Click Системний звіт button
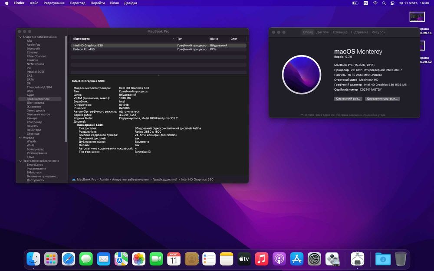 [x=348, y=99]
